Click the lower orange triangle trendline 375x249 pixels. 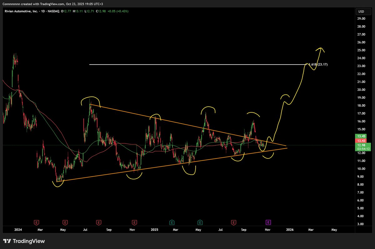(172, 164)
